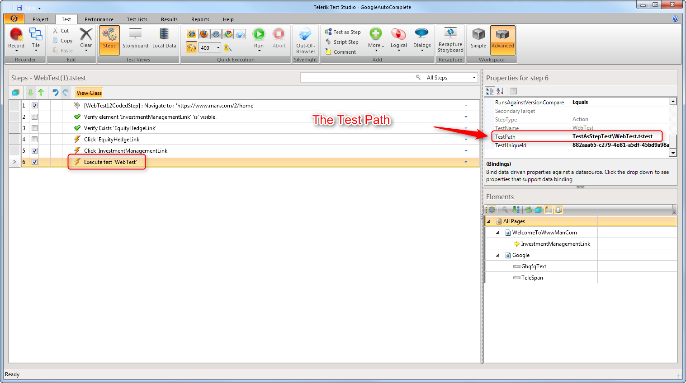Show properties in categorized view
Viewport: 686px width, 383px height.
[490, 91]
